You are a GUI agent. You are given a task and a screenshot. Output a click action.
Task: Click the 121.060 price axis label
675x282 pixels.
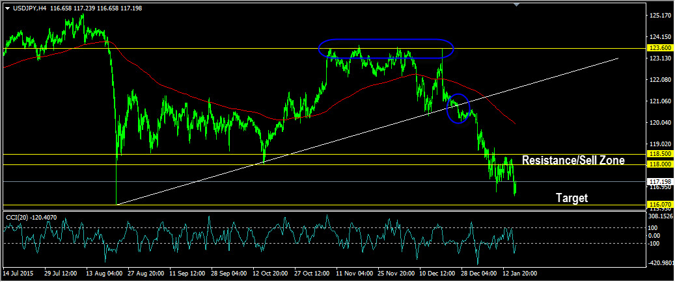(x=660, y=101)
